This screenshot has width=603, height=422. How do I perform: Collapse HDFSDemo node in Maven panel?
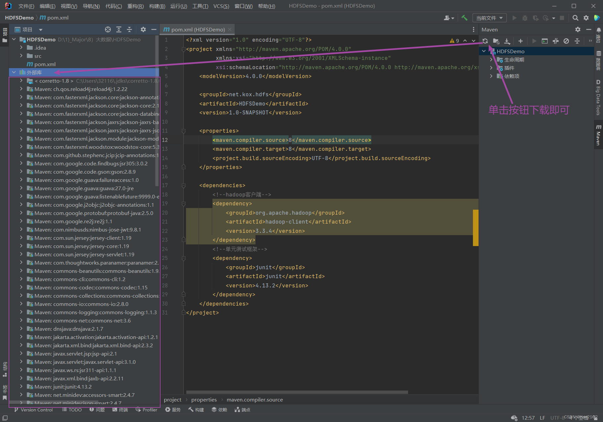(484, 51)
